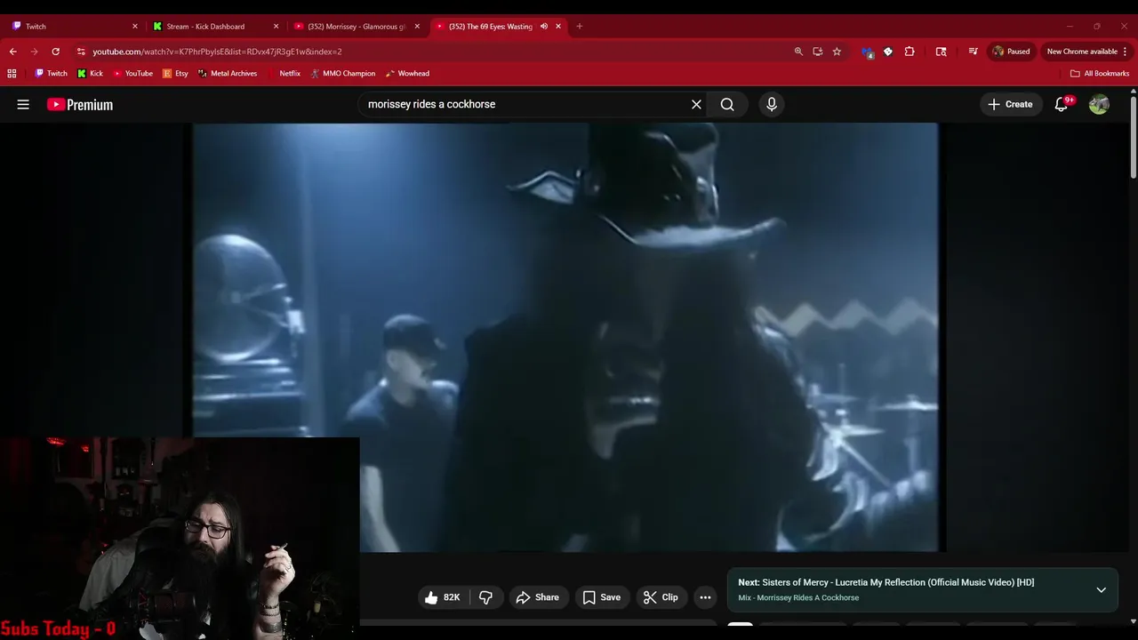Dislike the video with thumbs down
This screenshot has width=1138, height=640.
pos(485,597)
